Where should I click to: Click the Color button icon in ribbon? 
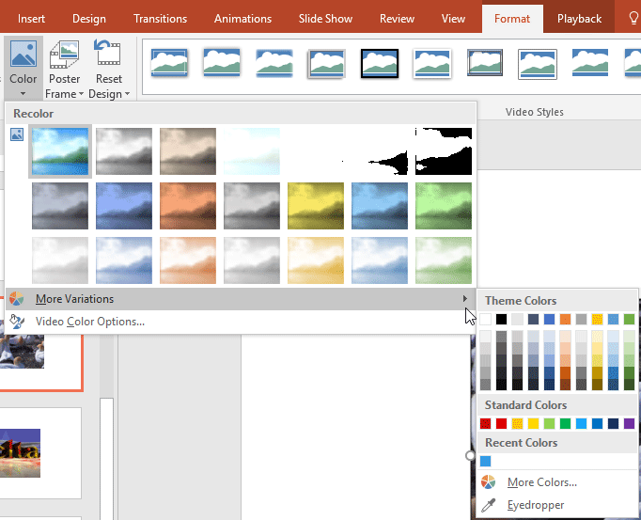pos(23,55)
